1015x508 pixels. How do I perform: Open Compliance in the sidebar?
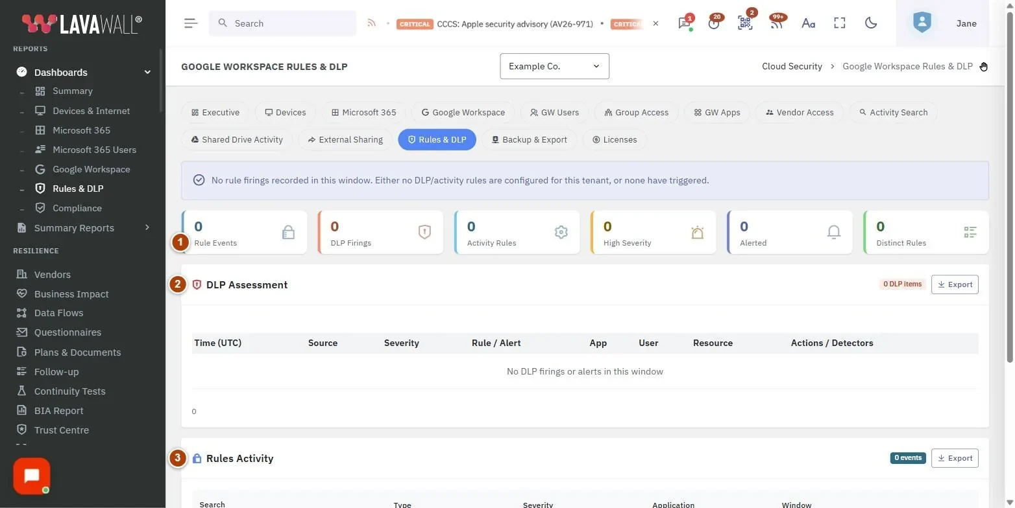click(77, 208)
